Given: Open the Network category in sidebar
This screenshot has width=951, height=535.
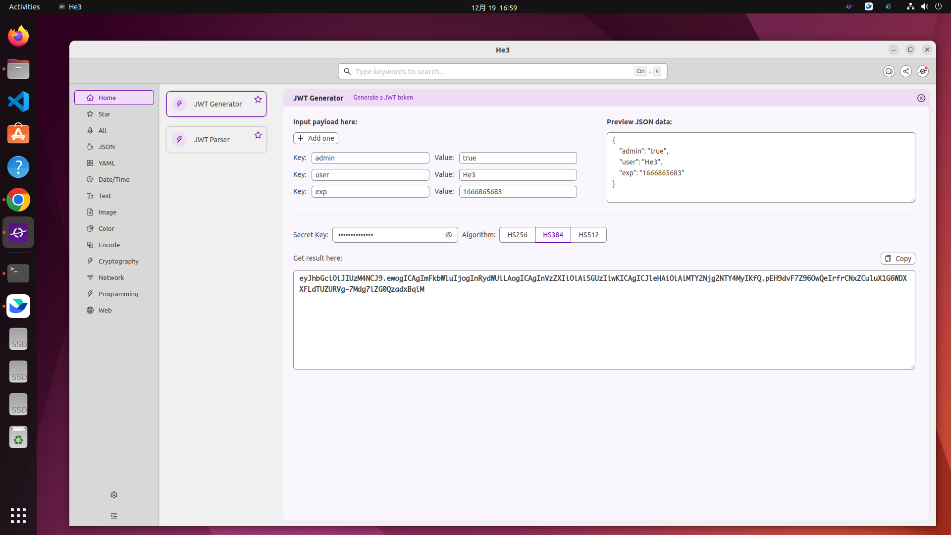Looking at the screenshot, I should [x=111, y=277].
